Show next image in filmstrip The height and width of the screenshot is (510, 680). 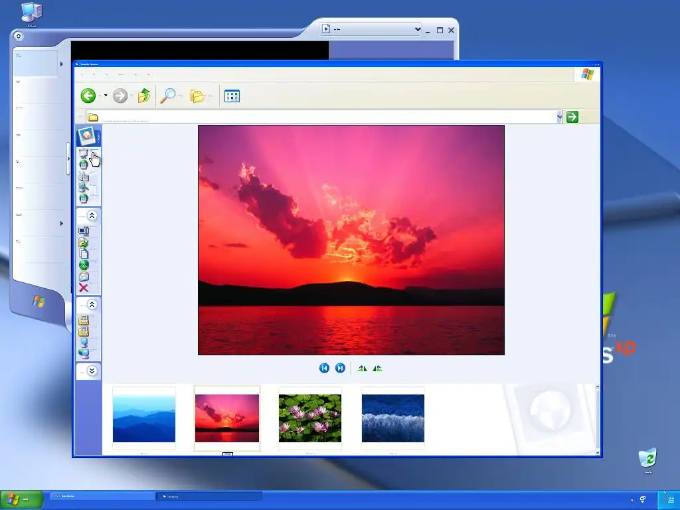tap(340, 368)
